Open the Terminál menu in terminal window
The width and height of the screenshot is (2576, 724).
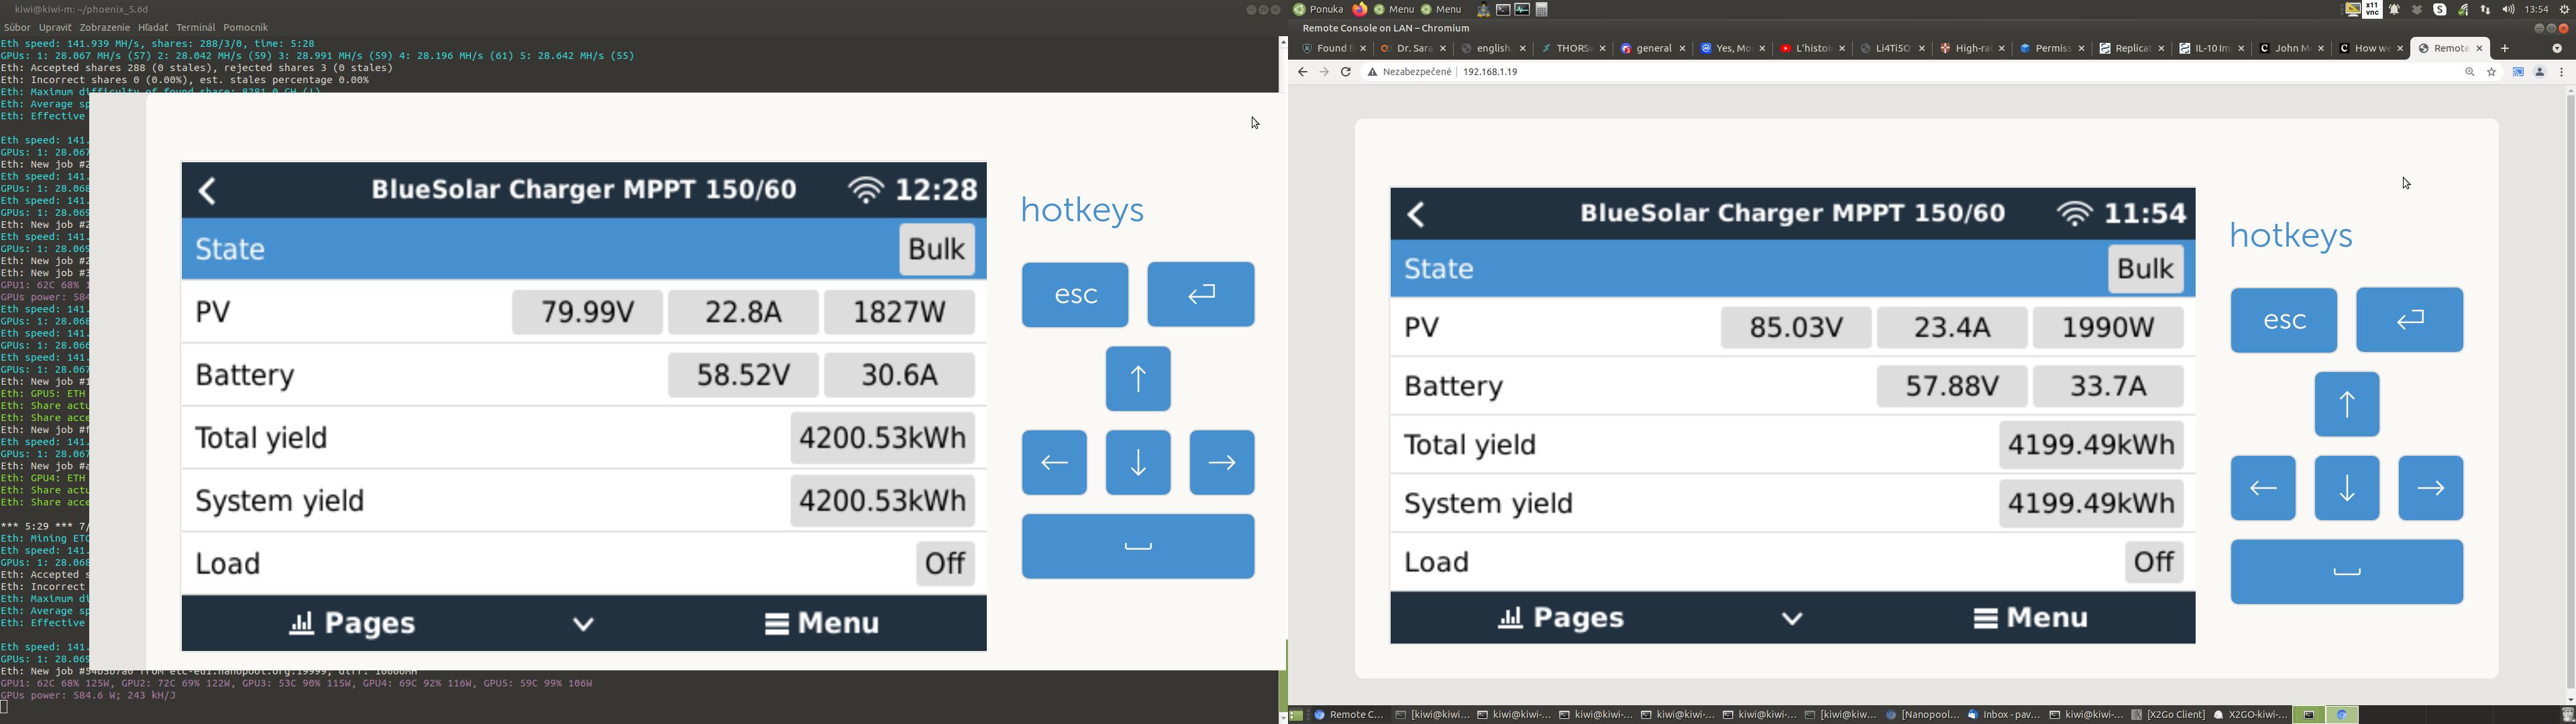(x=195, y=28)
